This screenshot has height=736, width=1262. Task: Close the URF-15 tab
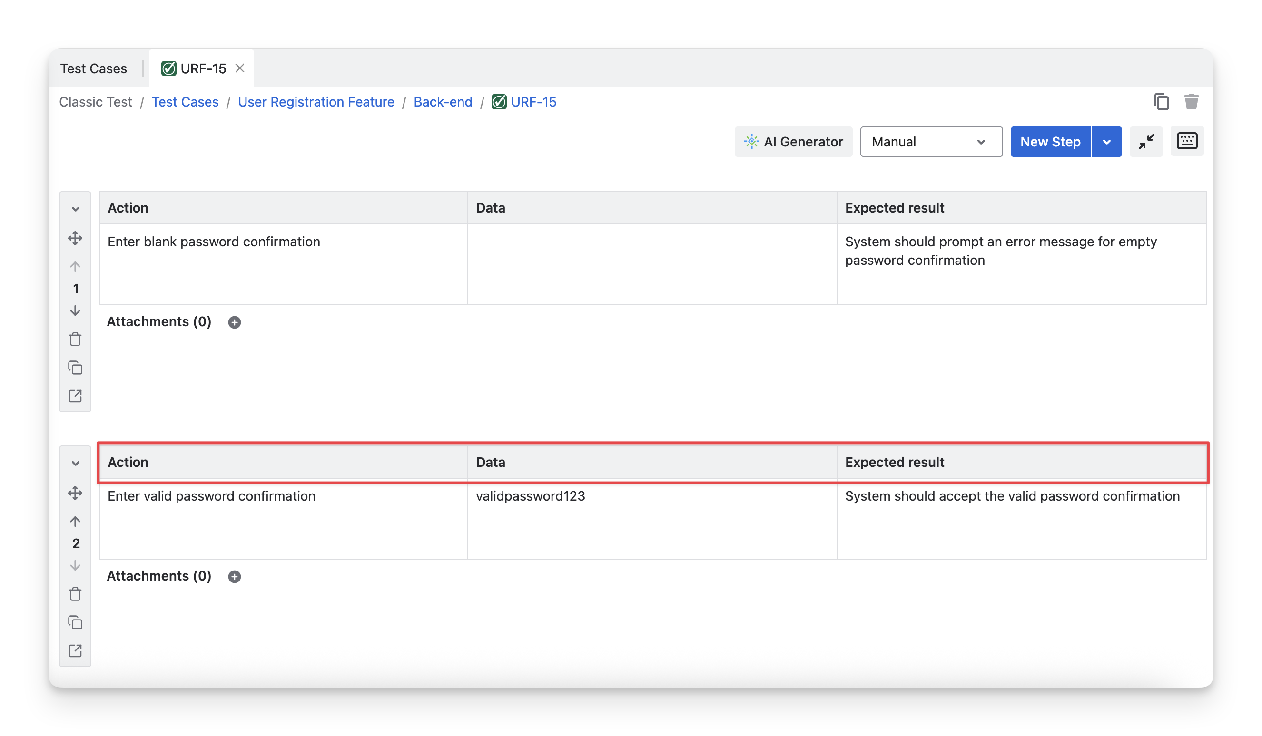tap(240, 68)
